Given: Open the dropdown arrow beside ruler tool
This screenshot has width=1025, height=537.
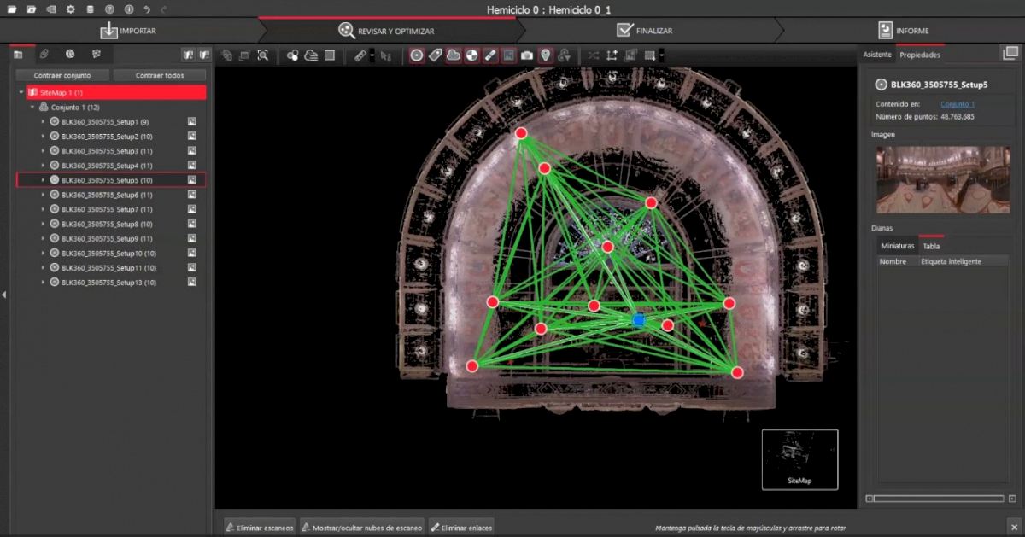Looking at the screenshot, I should pyautogui.click(x=372, y=55).
